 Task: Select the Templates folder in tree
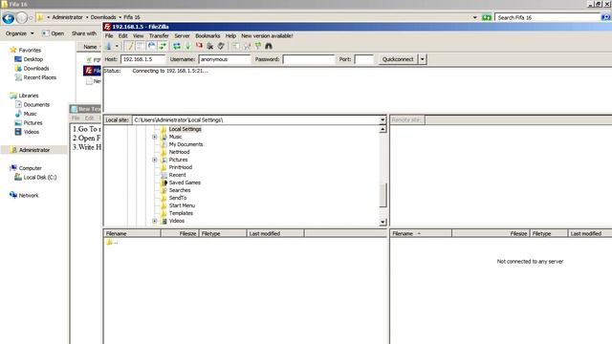coord(181,213)
